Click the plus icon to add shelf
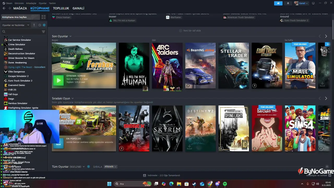Image resolution: width=334 pixels, height=188 pixels. click(180, 31)
